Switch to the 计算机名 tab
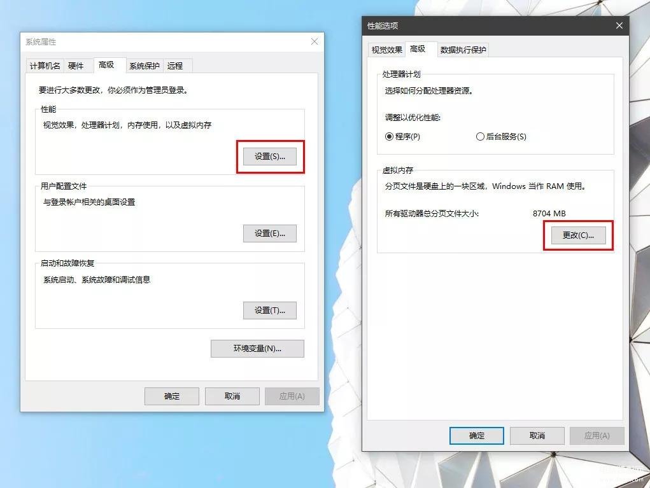 45,66
